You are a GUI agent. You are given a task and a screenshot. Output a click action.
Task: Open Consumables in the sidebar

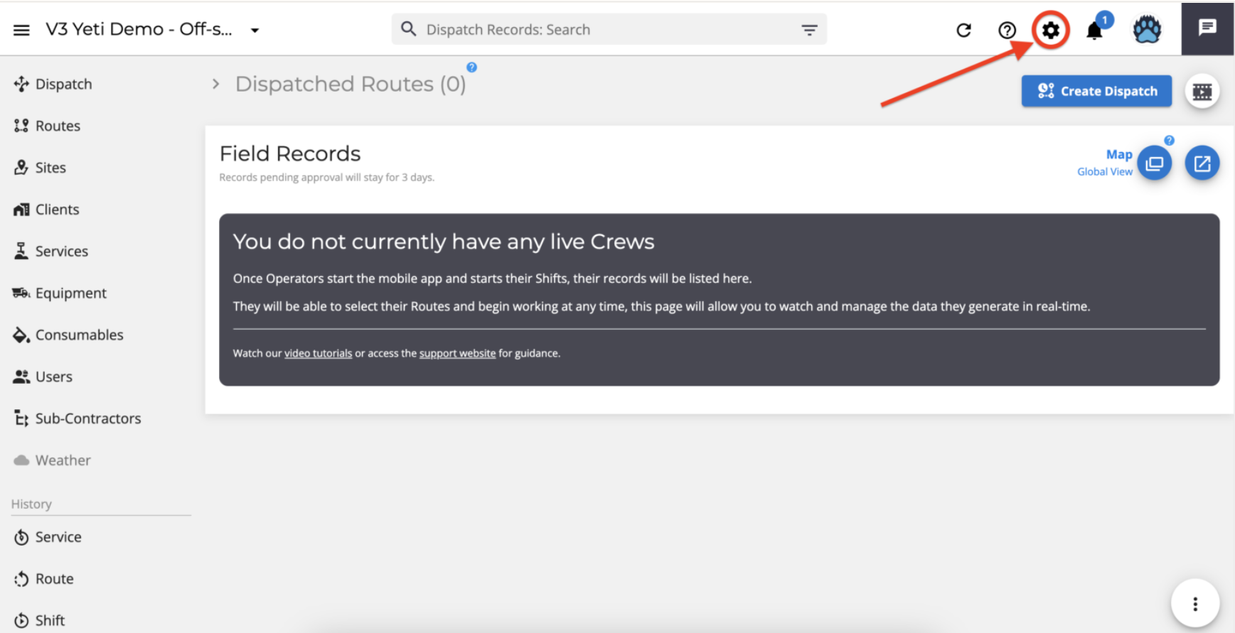68,335
